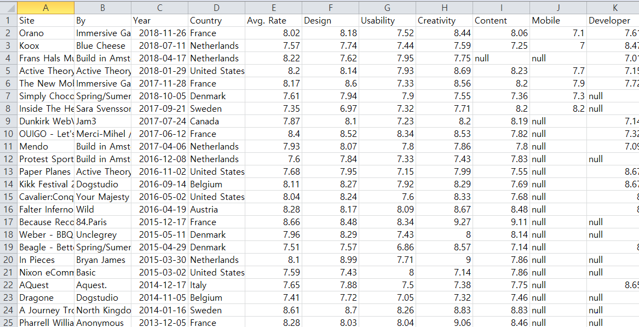Select the "Koox" site cell

coord(45,45)
